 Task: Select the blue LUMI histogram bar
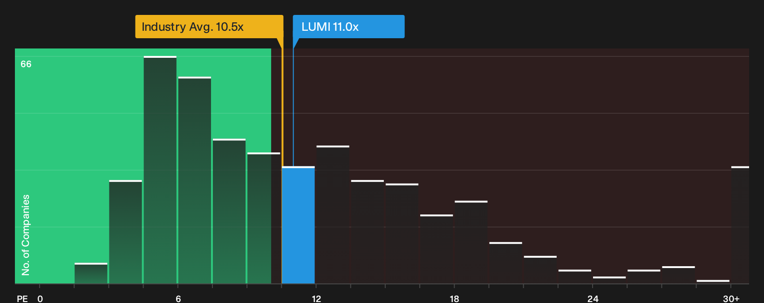click(x=298, y=225)
